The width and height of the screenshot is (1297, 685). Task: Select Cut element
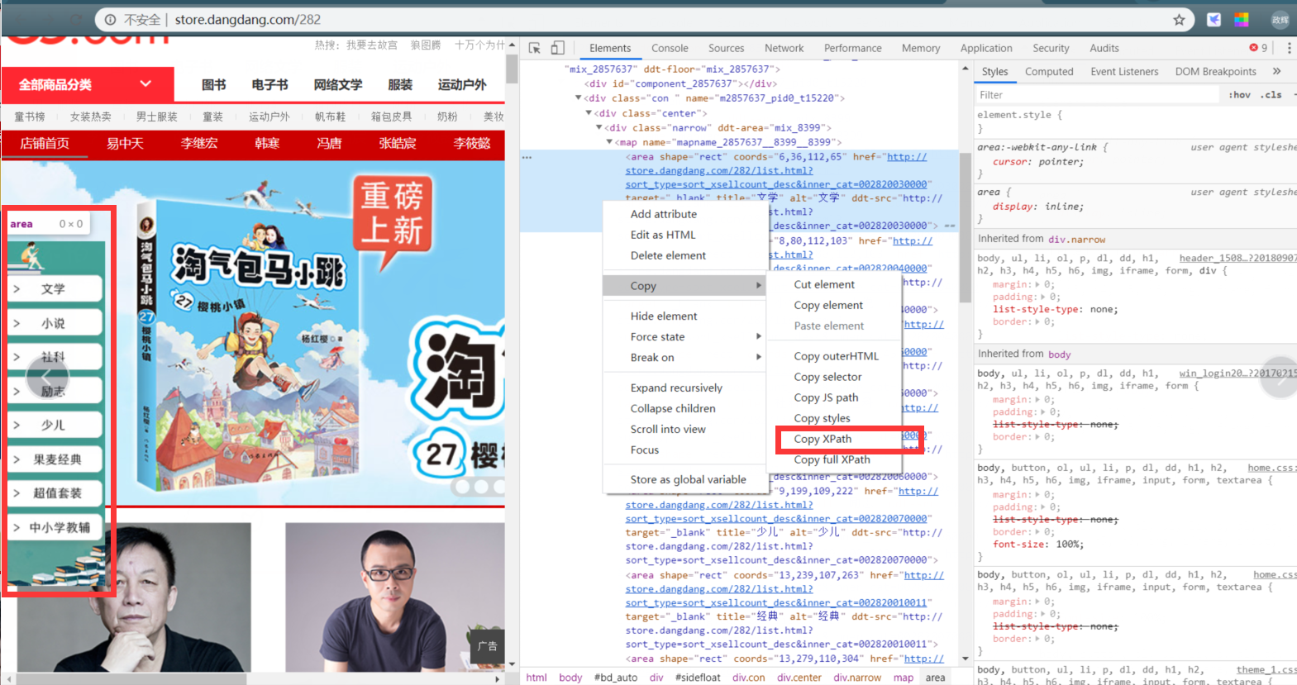(x=825, y=284)
